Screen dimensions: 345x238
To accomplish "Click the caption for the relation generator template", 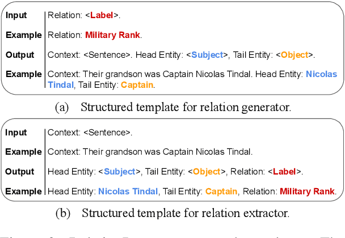I will [172, 107].
